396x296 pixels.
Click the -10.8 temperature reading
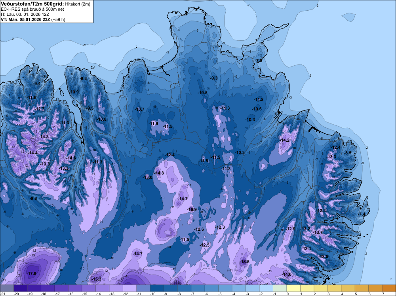pyautogui.click(x=102, y=120)
